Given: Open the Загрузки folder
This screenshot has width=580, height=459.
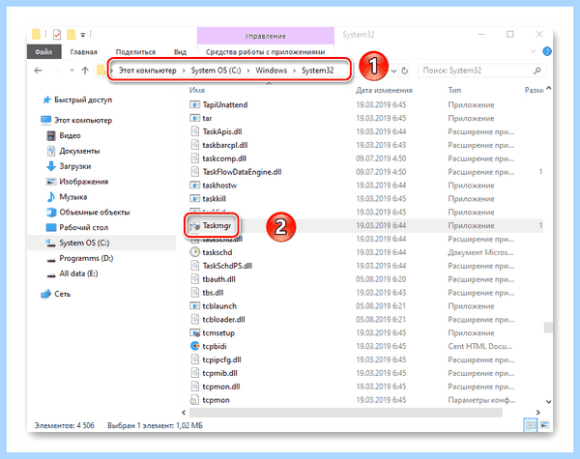Looking at the screenshot, I should click(x=75, y=166).
